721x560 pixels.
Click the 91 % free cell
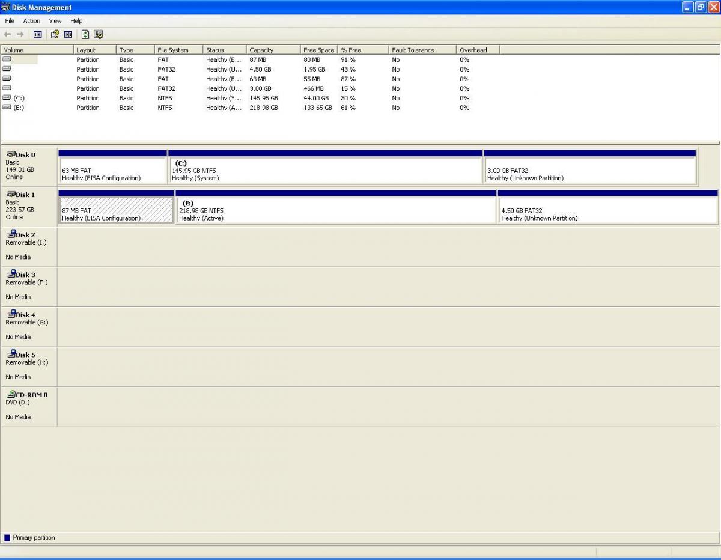tap(348, 59)
